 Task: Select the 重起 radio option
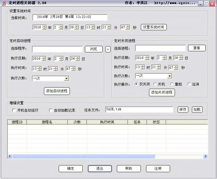click(x=172, y=84)
